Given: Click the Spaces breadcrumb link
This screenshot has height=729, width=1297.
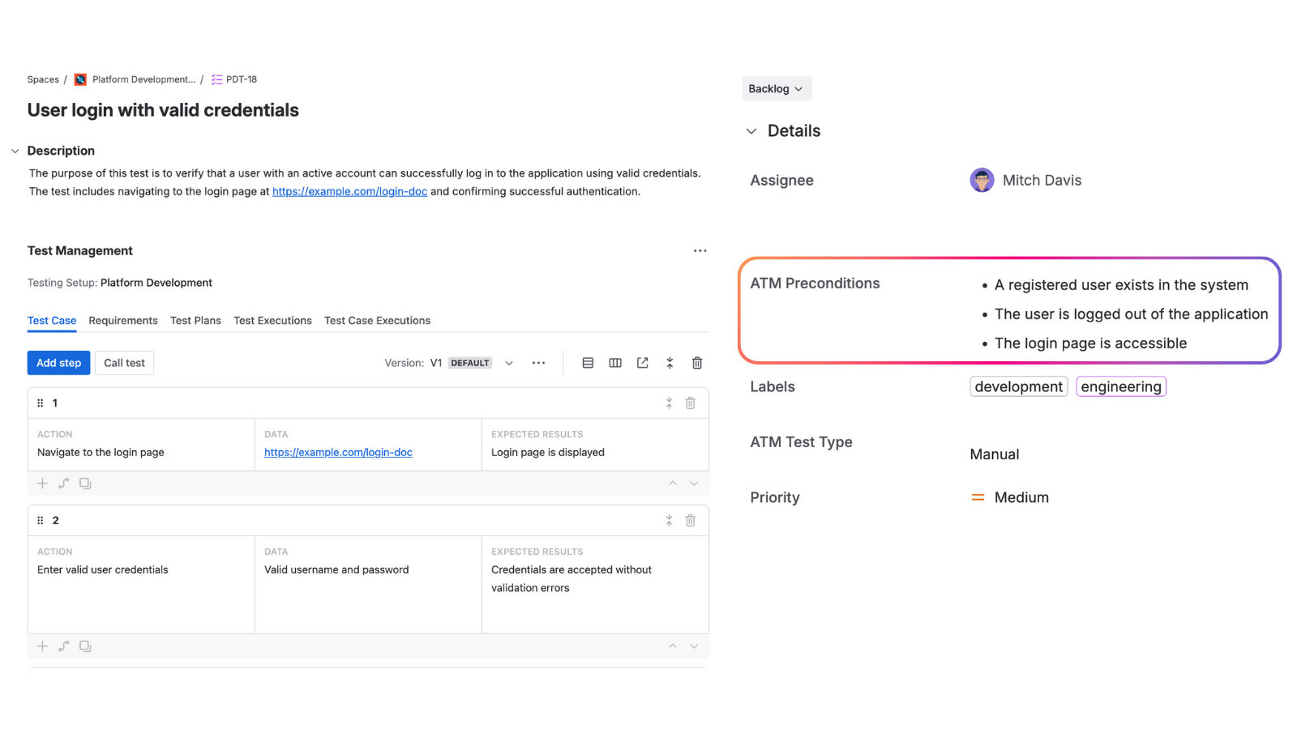Looking at the screenshot, I should 43,79.
